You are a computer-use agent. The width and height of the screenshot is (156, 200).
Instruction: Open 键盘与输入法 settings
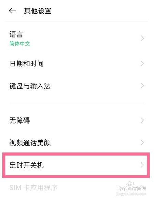pos(76,86)
